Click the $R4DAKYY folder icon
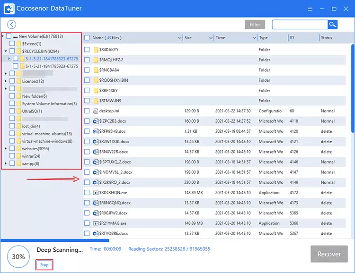Image resolution: width=355 pixels, height=273 pixels. pyautogui.click(x=96, y=50)
